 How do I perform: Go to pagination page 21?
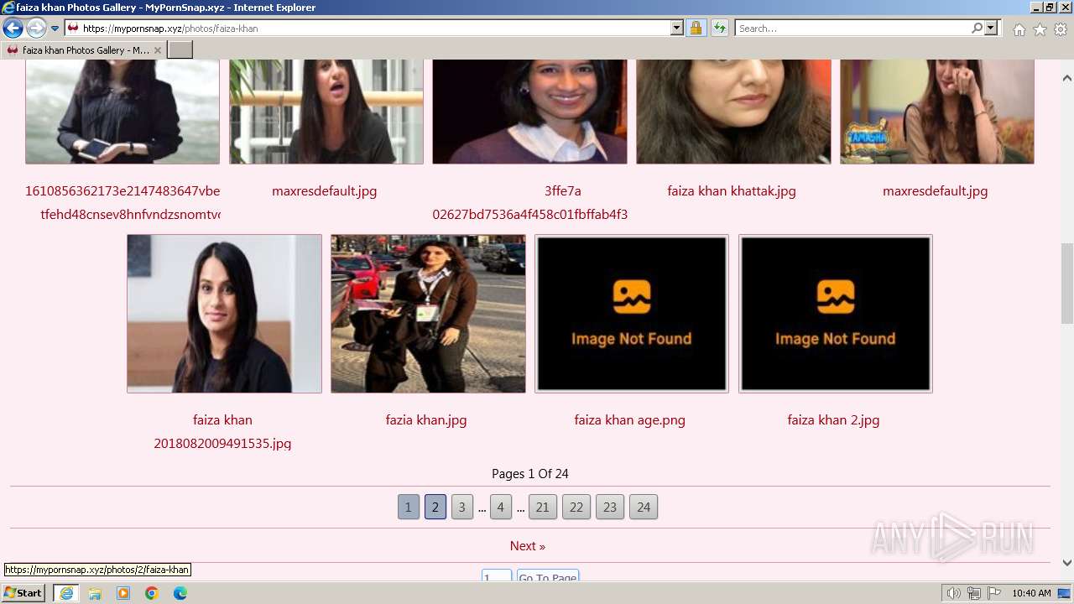pos(543,507)
